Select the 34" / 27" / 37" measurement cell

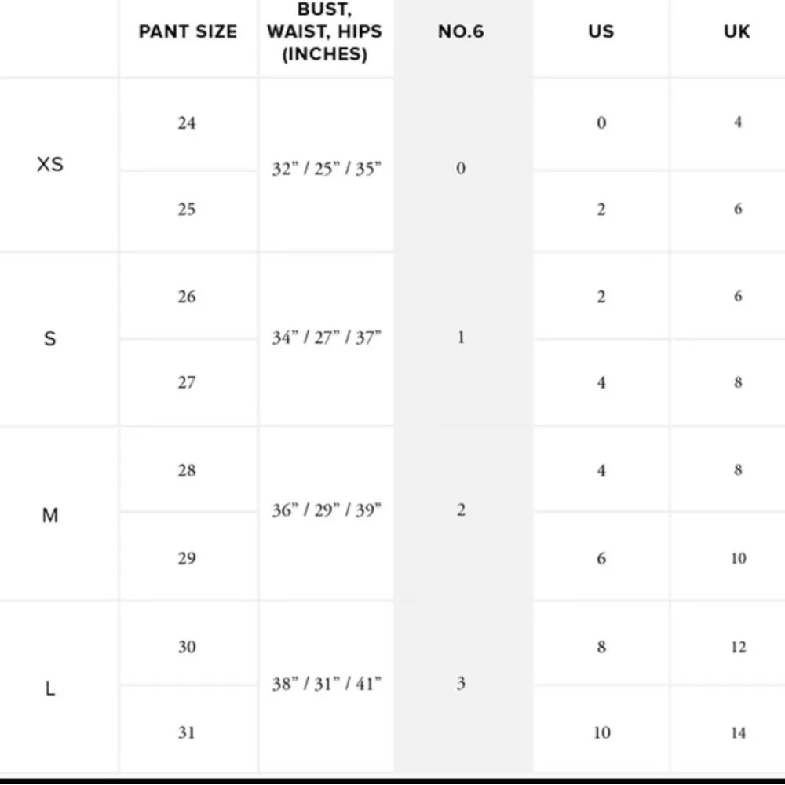click(327, 338)
